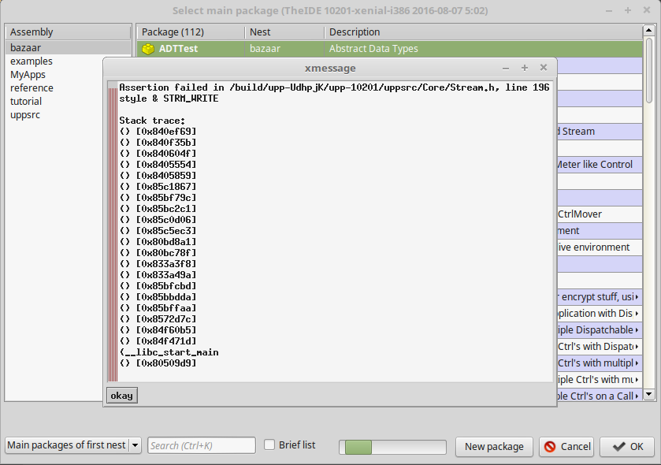Toggle the Brief list checkbox
This screenshot has height=465, width=661.
(269, 445)
